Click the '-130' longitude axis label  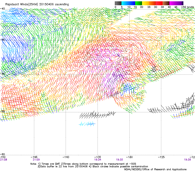pyautogui.click(x=129, y=157)
